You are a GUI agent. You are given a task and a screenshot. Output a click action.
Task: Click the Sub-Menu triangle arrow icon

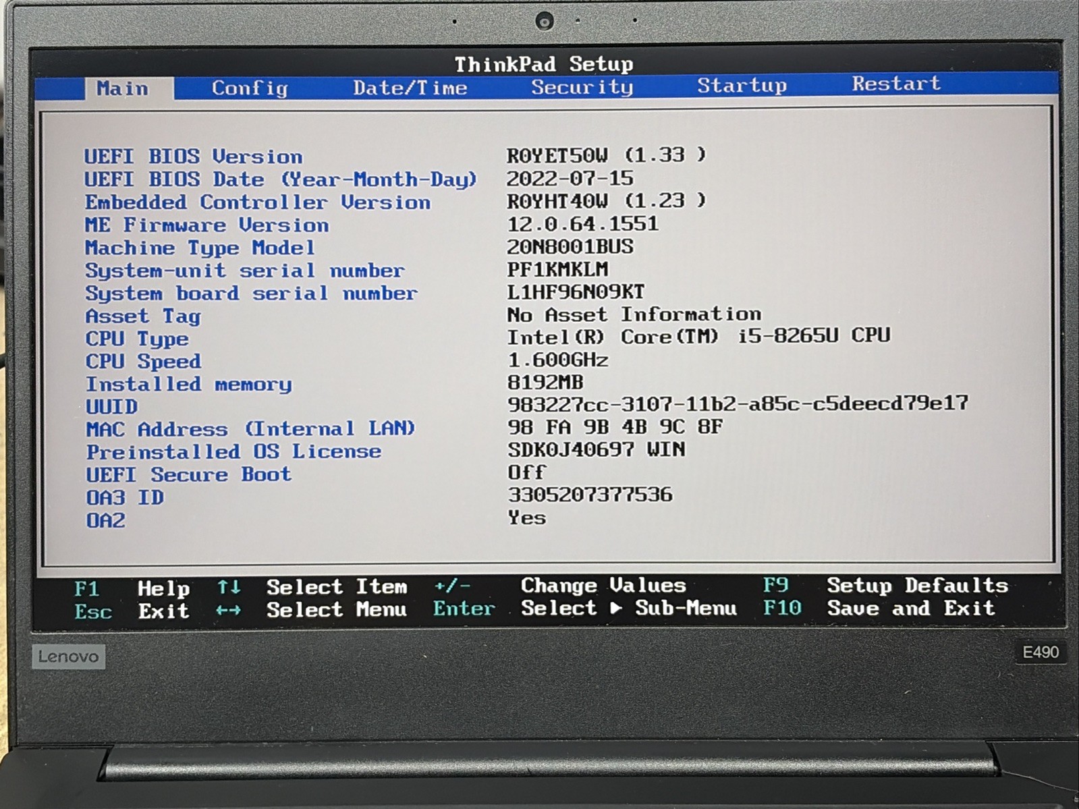coord(615,608)
